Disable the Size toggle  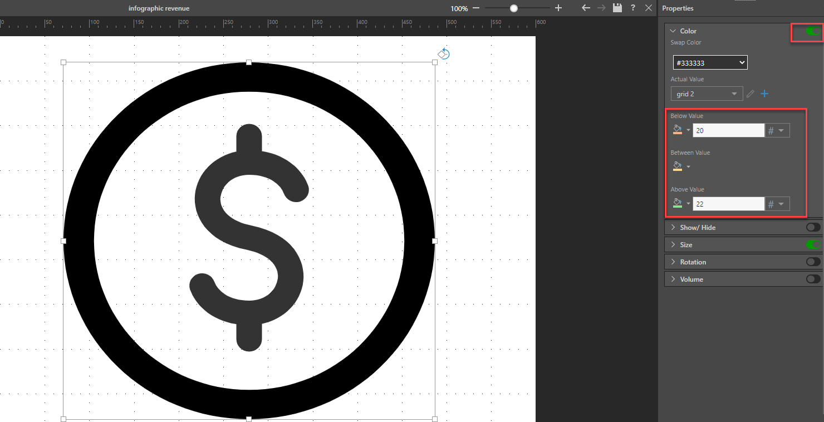click(813, 244)
